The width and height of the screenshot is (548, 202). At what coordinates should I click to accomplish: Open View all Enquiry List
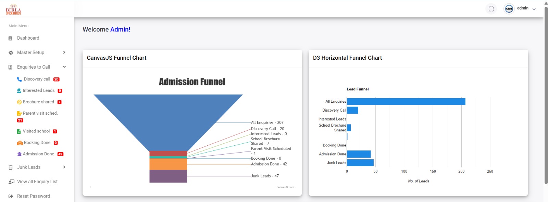(37, 182)
